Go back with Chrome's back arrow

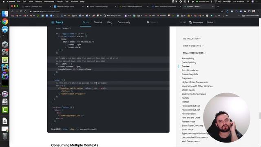(12, 11)
